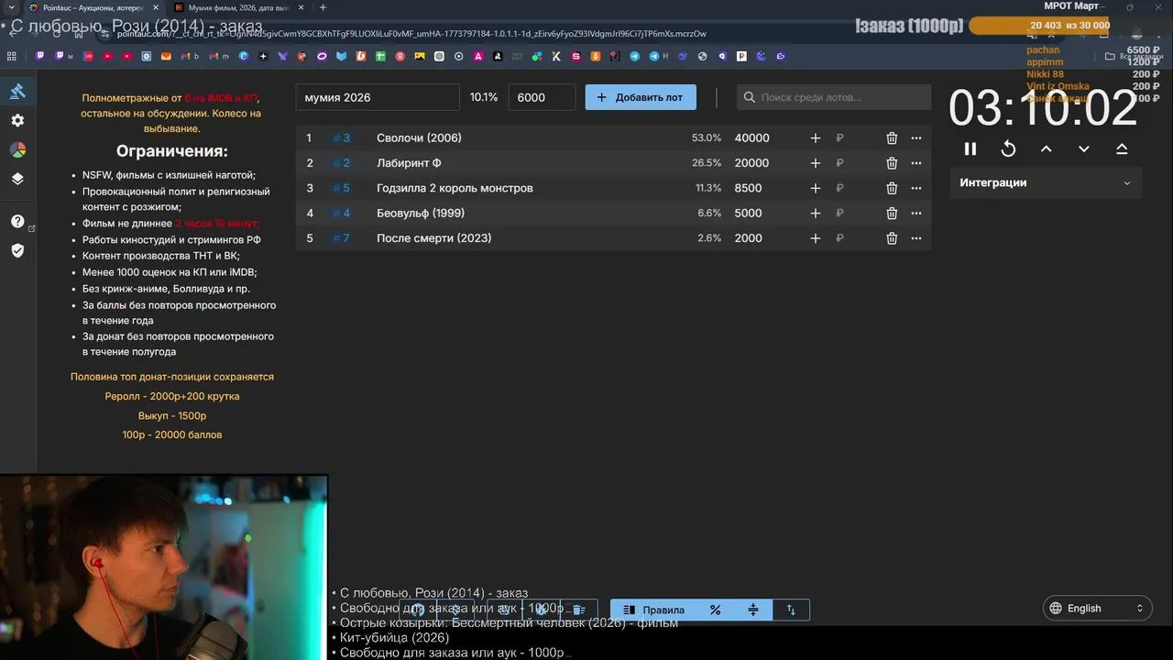1173x660 pixels.
Task: Expand the Интеграции panel
Action: [x=1046, y=182]
